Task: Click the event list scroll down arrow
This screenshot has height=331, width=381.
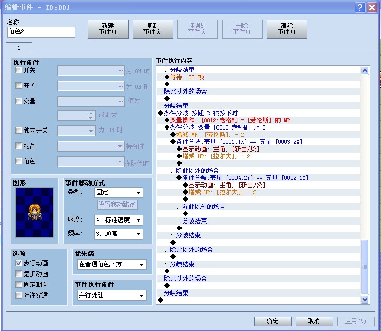Action: 365,300
